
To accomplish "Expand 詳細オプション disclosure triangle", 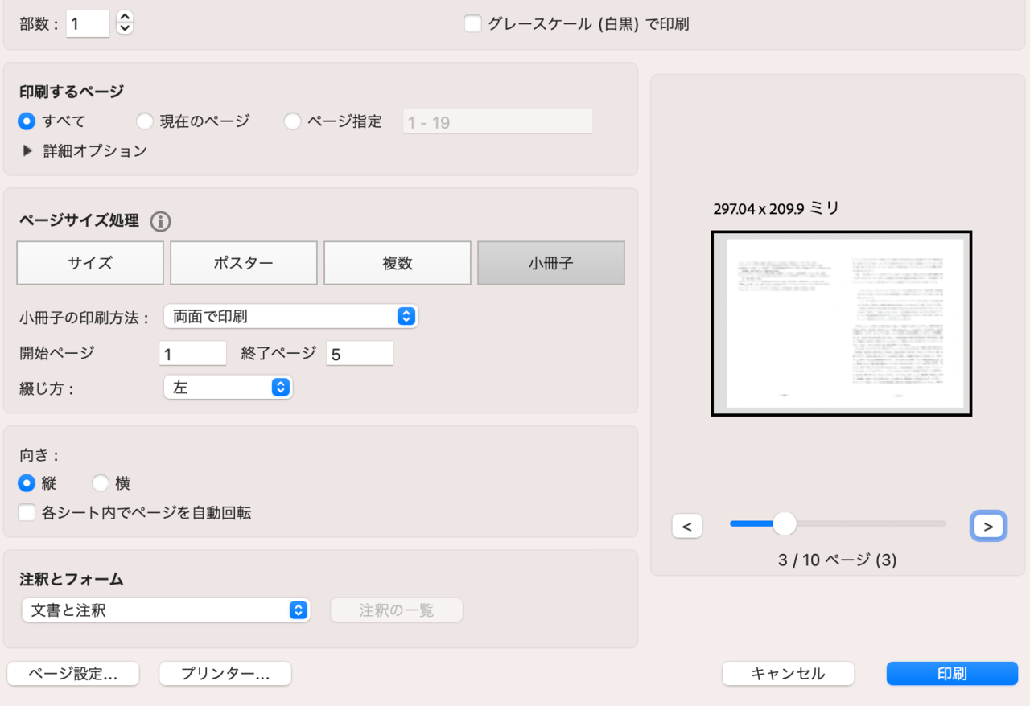I will tap(28, 150).
